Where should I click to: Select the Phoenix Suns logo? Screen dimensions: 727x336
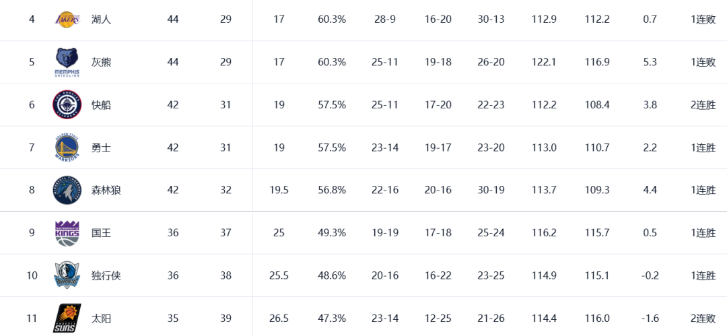(x=67, y=318)
